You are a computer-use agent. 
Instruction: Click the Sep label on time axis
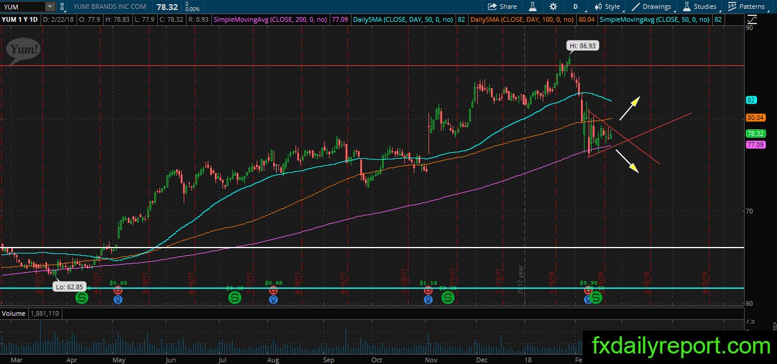tap(328, 360)
